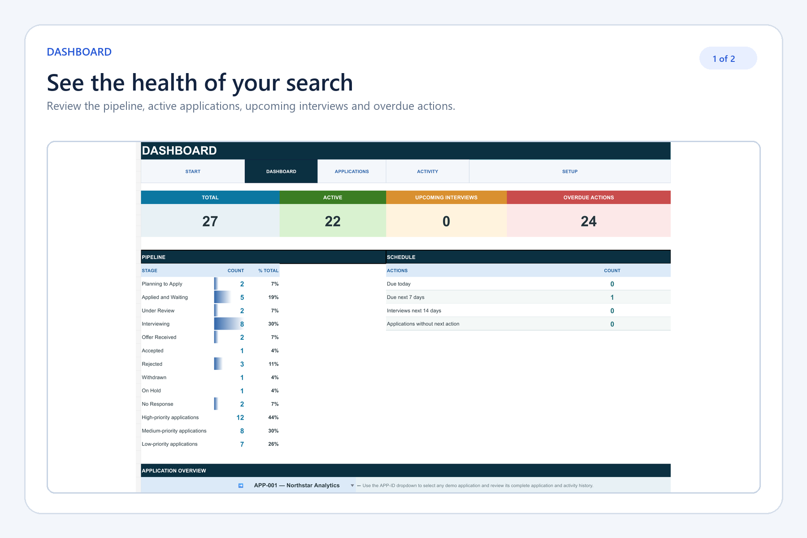The width and height of the screenshot is (807, 538).
Task: Select the UPCOMING INTERVIEWS value 0
Action: (447, 221)
